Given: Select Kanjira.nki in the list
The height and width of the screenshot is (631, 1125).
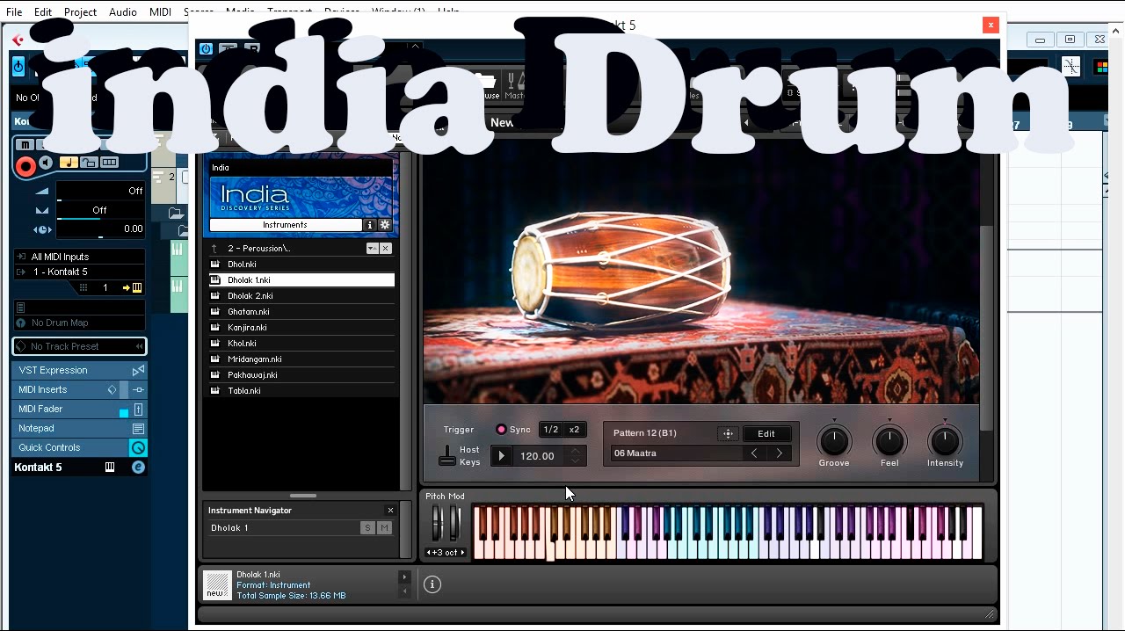Looking at the screenshot, I should pyautogui.click(x=301, y=328).
